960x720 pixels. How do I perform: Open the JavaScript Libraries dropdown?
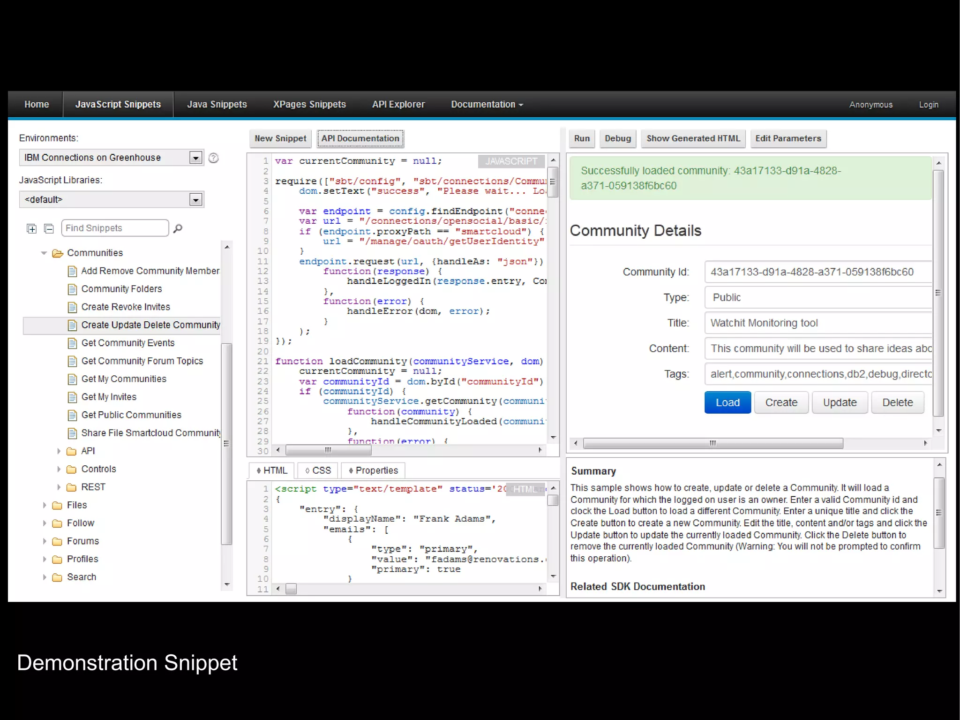pyautogui.click(x=195, y=200)
